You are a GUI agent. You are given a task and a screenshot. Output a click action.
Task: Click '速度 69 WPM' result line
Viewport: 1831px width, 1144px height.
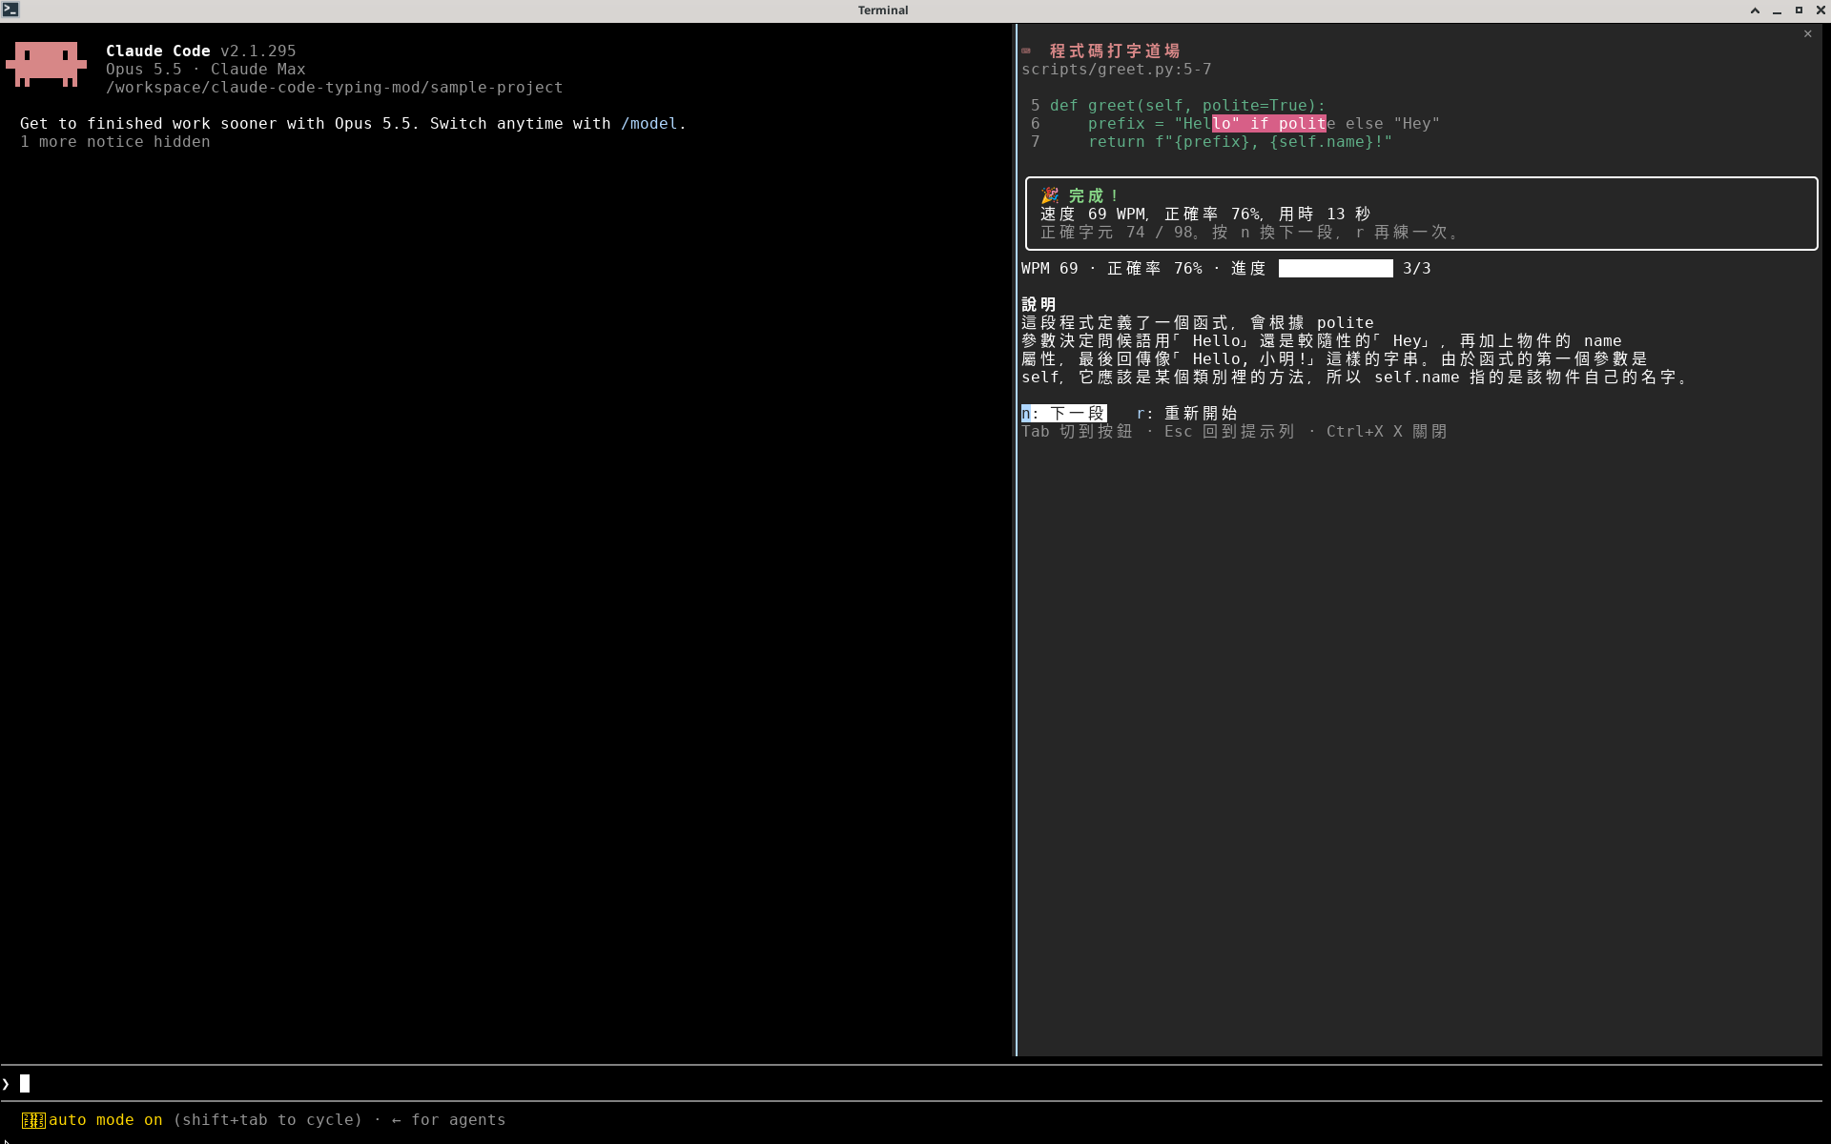click(x=1093, y=214)
